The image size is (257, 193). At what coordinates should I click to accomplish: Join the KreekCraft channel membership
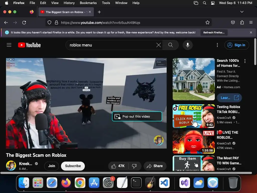click(51, 166)
